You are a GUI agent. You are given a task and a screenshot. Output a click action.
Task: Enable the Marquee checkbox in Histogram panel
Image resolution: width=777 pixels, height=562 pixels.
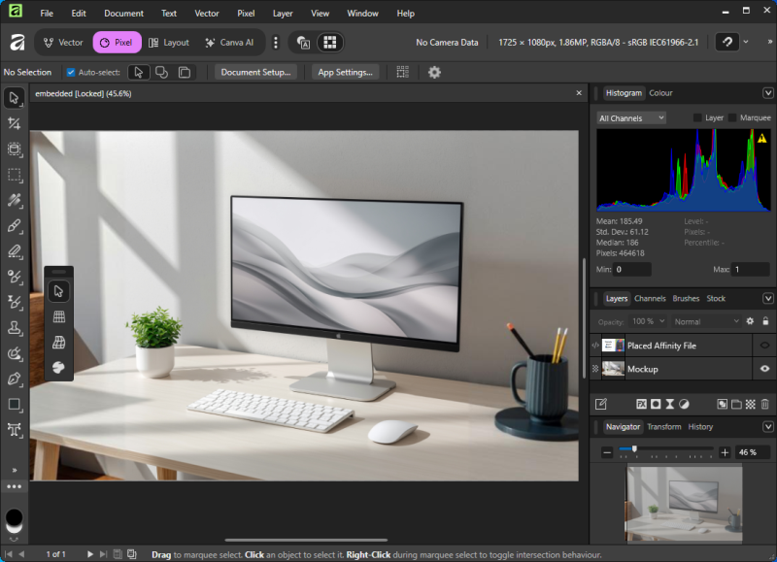click(x=733, y=117)
